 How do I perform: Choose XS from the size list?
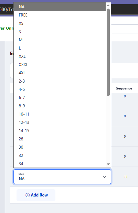pyautogui.click(x=60, y=23)
